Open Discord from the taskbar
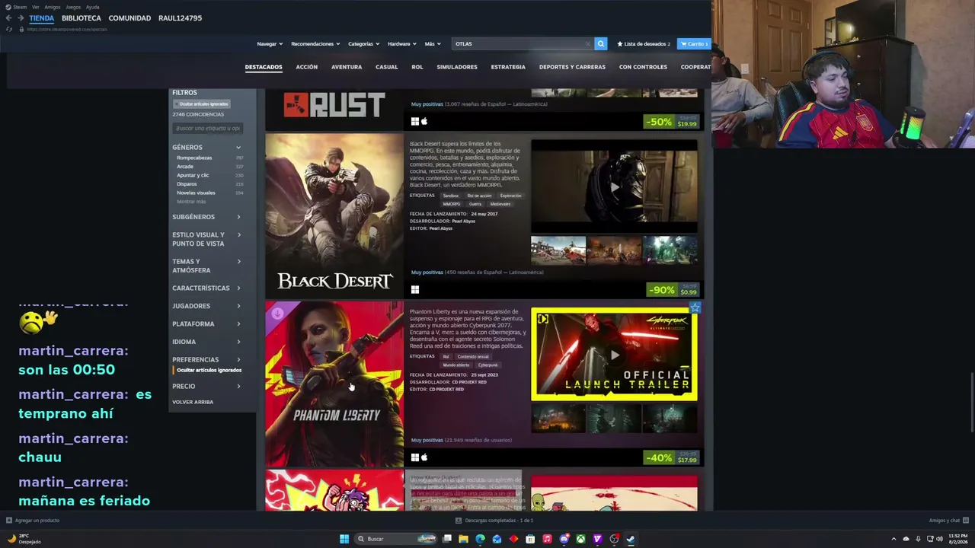 [x=564, y=539]
